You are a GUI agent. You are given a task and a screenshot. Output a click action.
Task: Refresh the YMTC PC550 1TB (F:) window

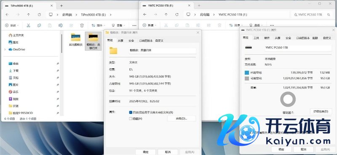[177, 15]
